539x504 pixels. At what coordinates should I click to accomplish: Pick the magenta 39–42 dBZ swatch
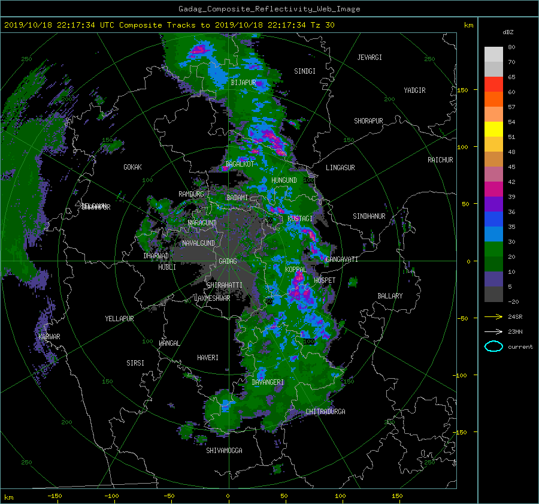[493, 189]
